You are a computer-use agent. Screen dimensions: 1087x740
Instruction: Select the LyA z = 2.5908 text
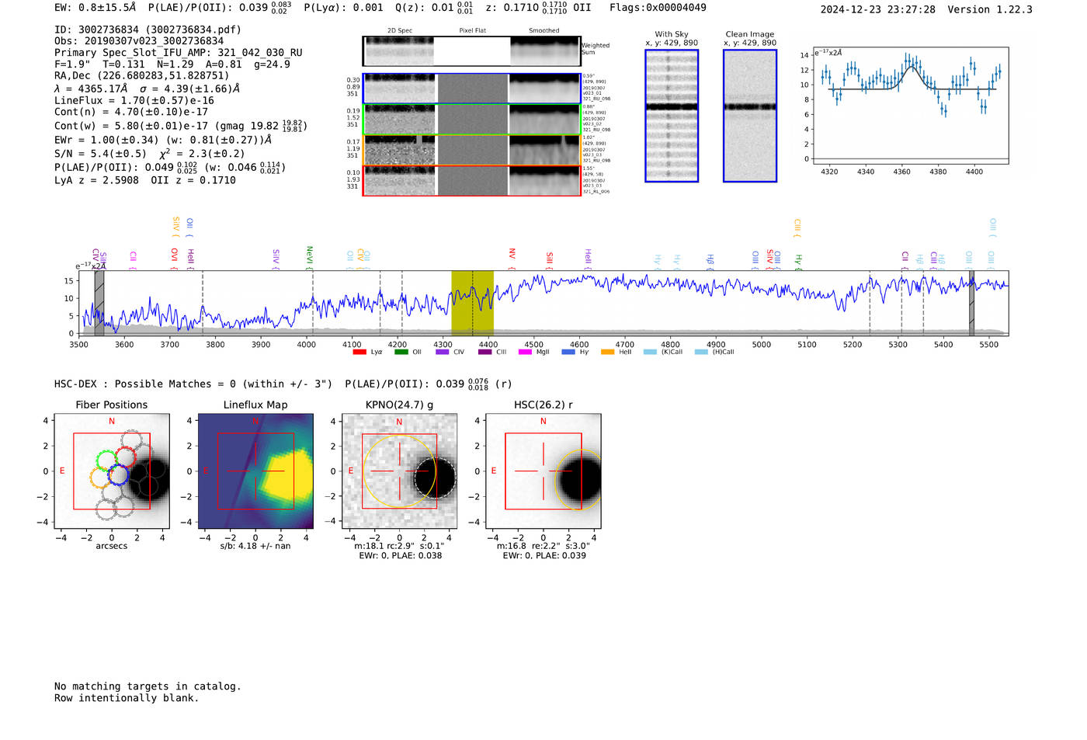pyautogui.click(x=96, y=180)
